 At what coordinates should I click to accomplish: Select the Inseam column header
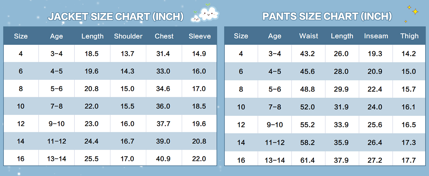(x=376, y=36)
